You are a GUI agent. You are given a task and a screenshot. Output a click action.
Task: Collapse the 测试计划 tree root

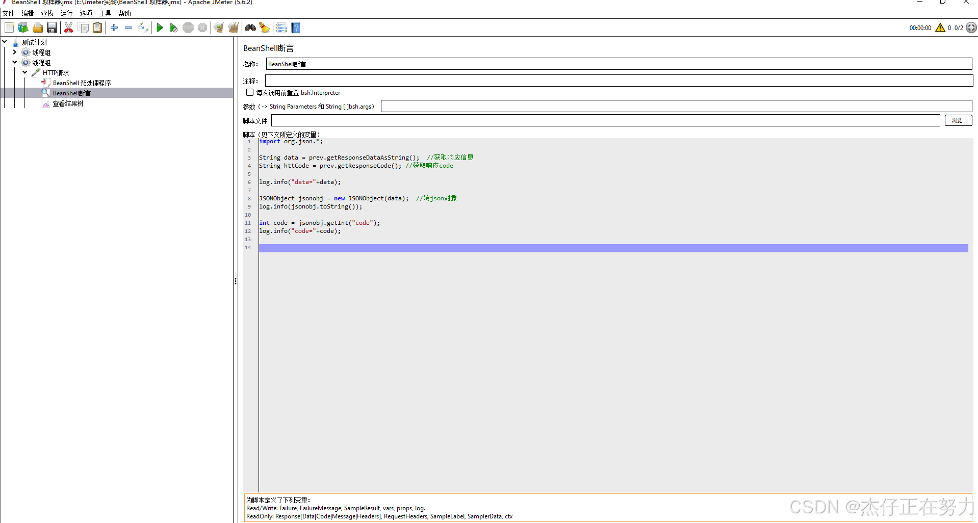click(x=5, y=42)
